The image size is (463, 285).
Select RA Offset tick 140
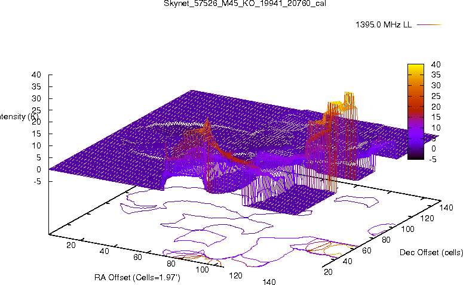pyautogui.click(x=269, y=282)
